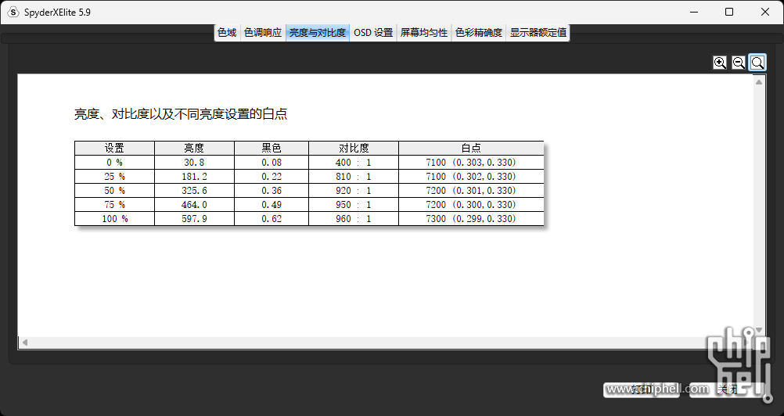Click the 设置 column header
784x416 pixels.
pos(114,148)
